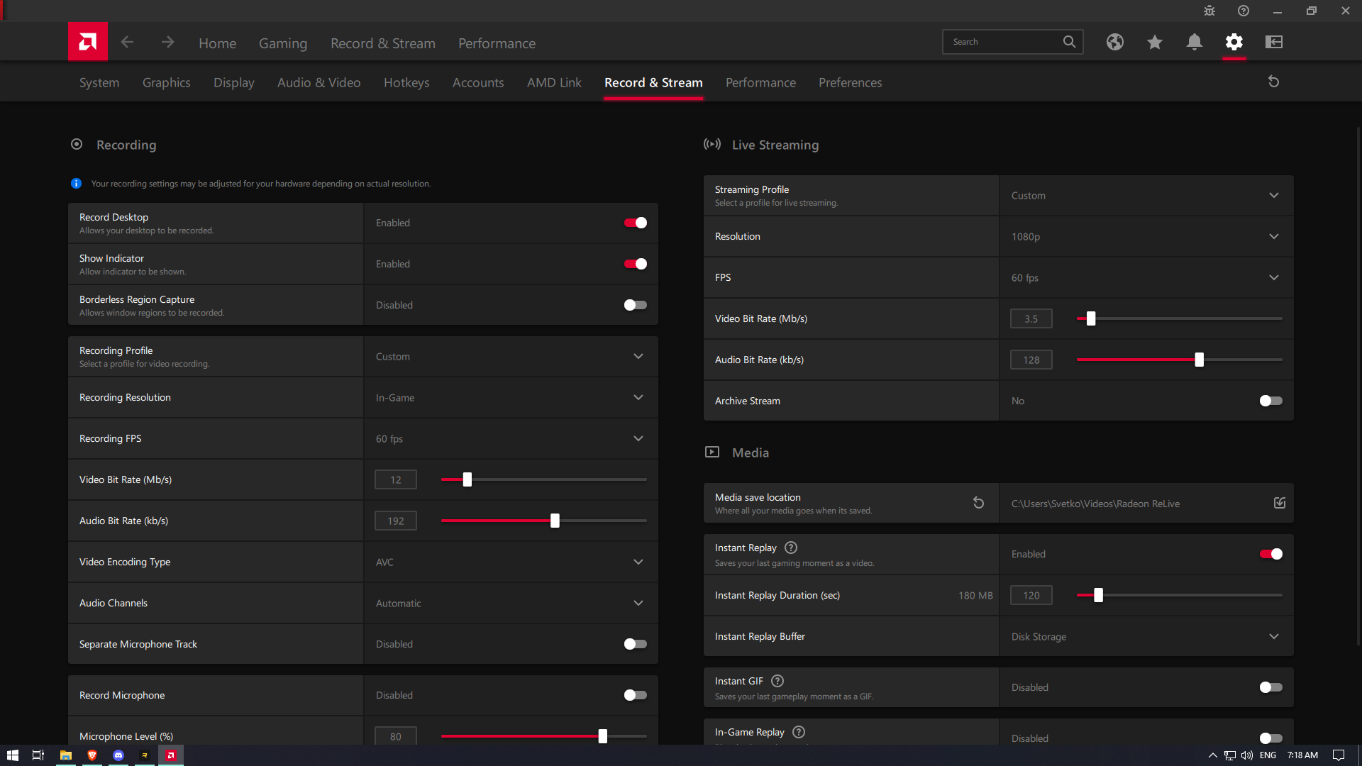Open streaming FPS dropdown
The image size is (1362, 766).
(x=1146, y=278)
